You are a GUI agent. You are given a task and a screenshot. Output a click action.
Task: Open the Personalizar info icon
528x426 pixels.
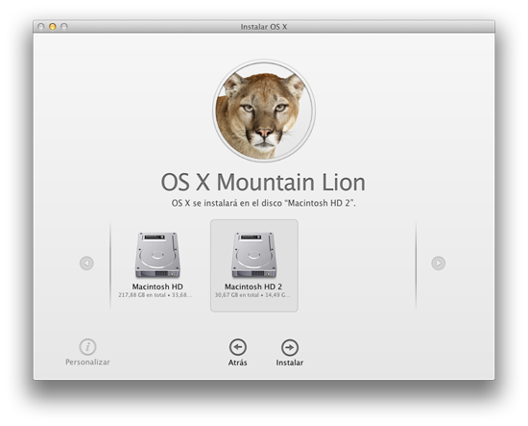87,347
